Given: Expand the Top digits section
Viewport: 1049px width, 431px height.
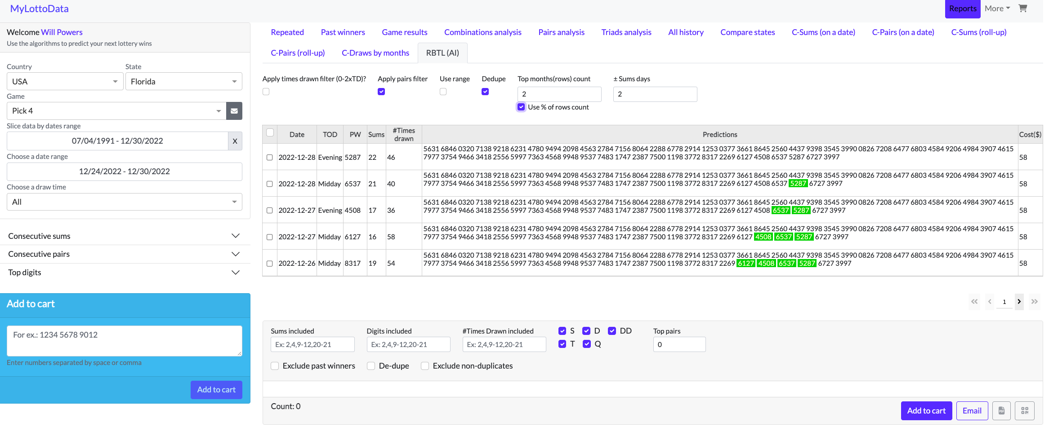Looking at the screenshot, I should coord(125,273).
